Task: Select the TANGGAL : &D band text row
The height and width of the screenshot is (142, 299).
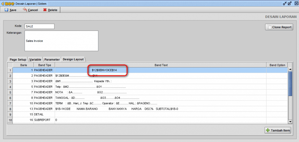Action: click(161, 98)
